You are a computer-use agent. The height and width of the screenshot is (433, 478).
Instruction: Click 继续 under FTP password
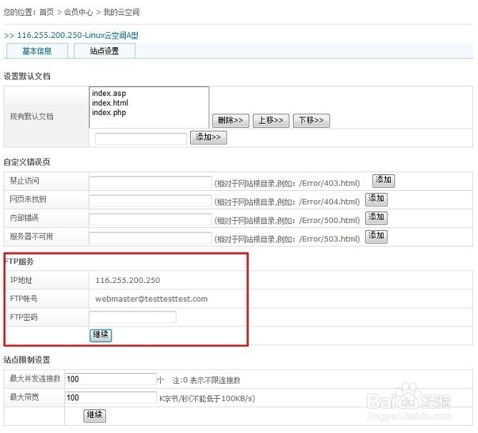(101, 335)
